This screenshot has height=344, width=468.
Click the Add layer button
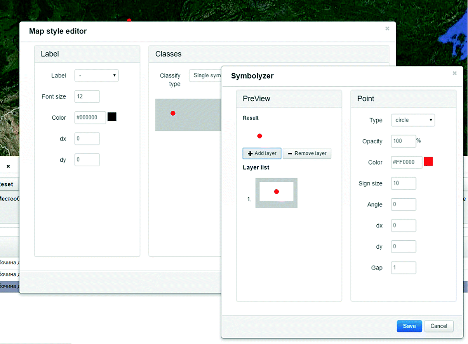(x=261, y=154)
